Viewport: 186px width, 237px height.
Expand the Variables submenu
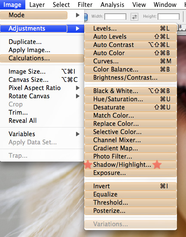[x=42, y=134]
